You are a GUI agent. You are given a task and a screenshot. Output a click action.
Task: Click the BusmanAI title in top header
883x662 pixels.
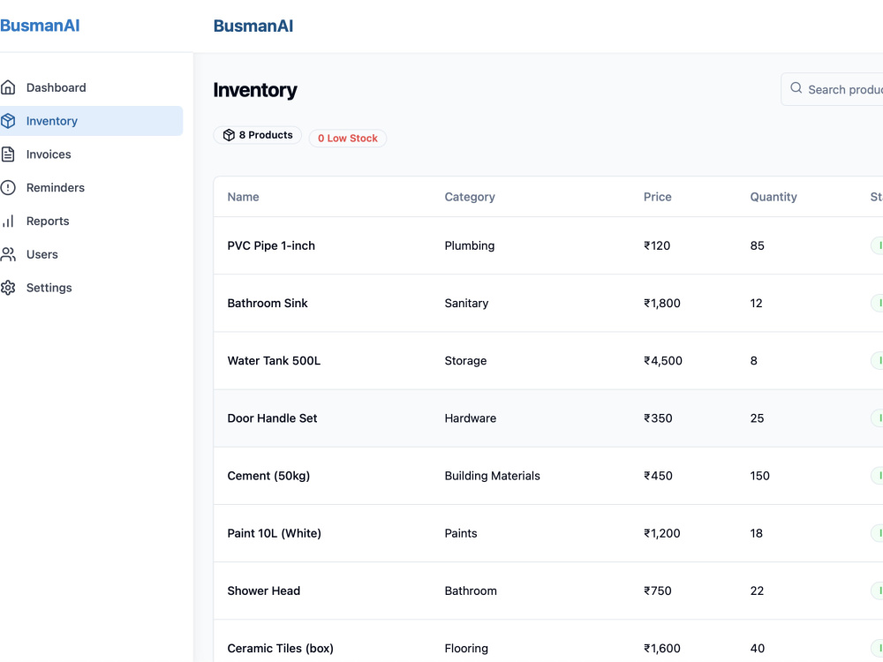pos(253,26)
